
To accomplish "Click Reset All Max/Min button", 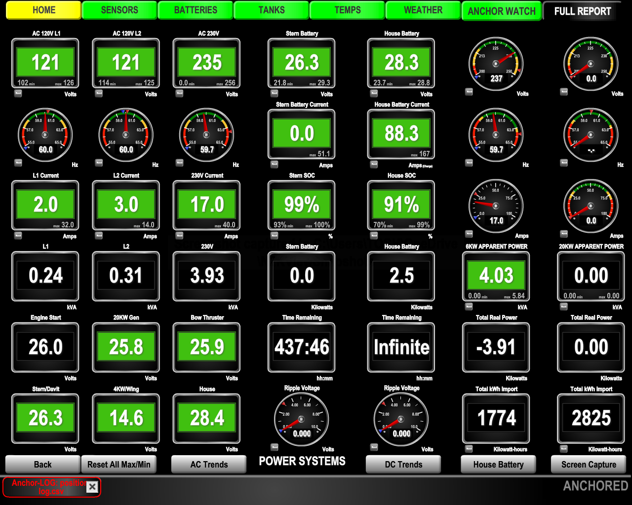I will (x=119, y=464).
